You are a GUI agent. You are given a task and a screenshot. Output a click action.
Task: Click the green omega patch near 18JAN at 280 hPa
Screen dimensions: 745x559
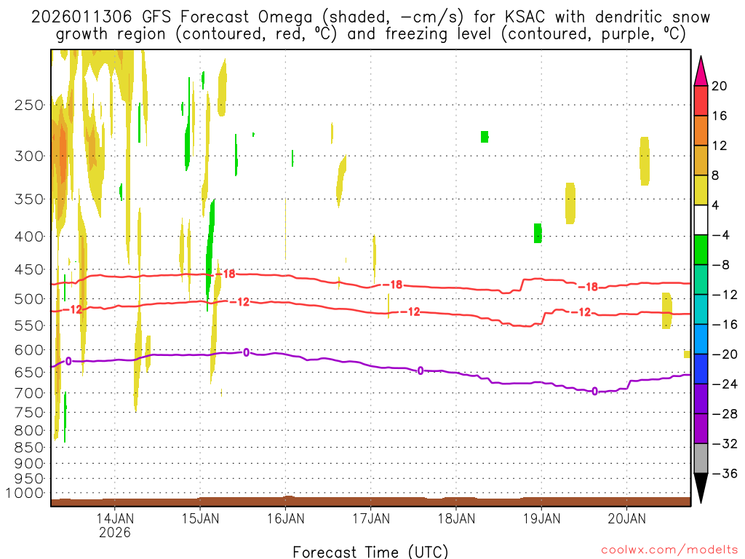coord(485,137)
